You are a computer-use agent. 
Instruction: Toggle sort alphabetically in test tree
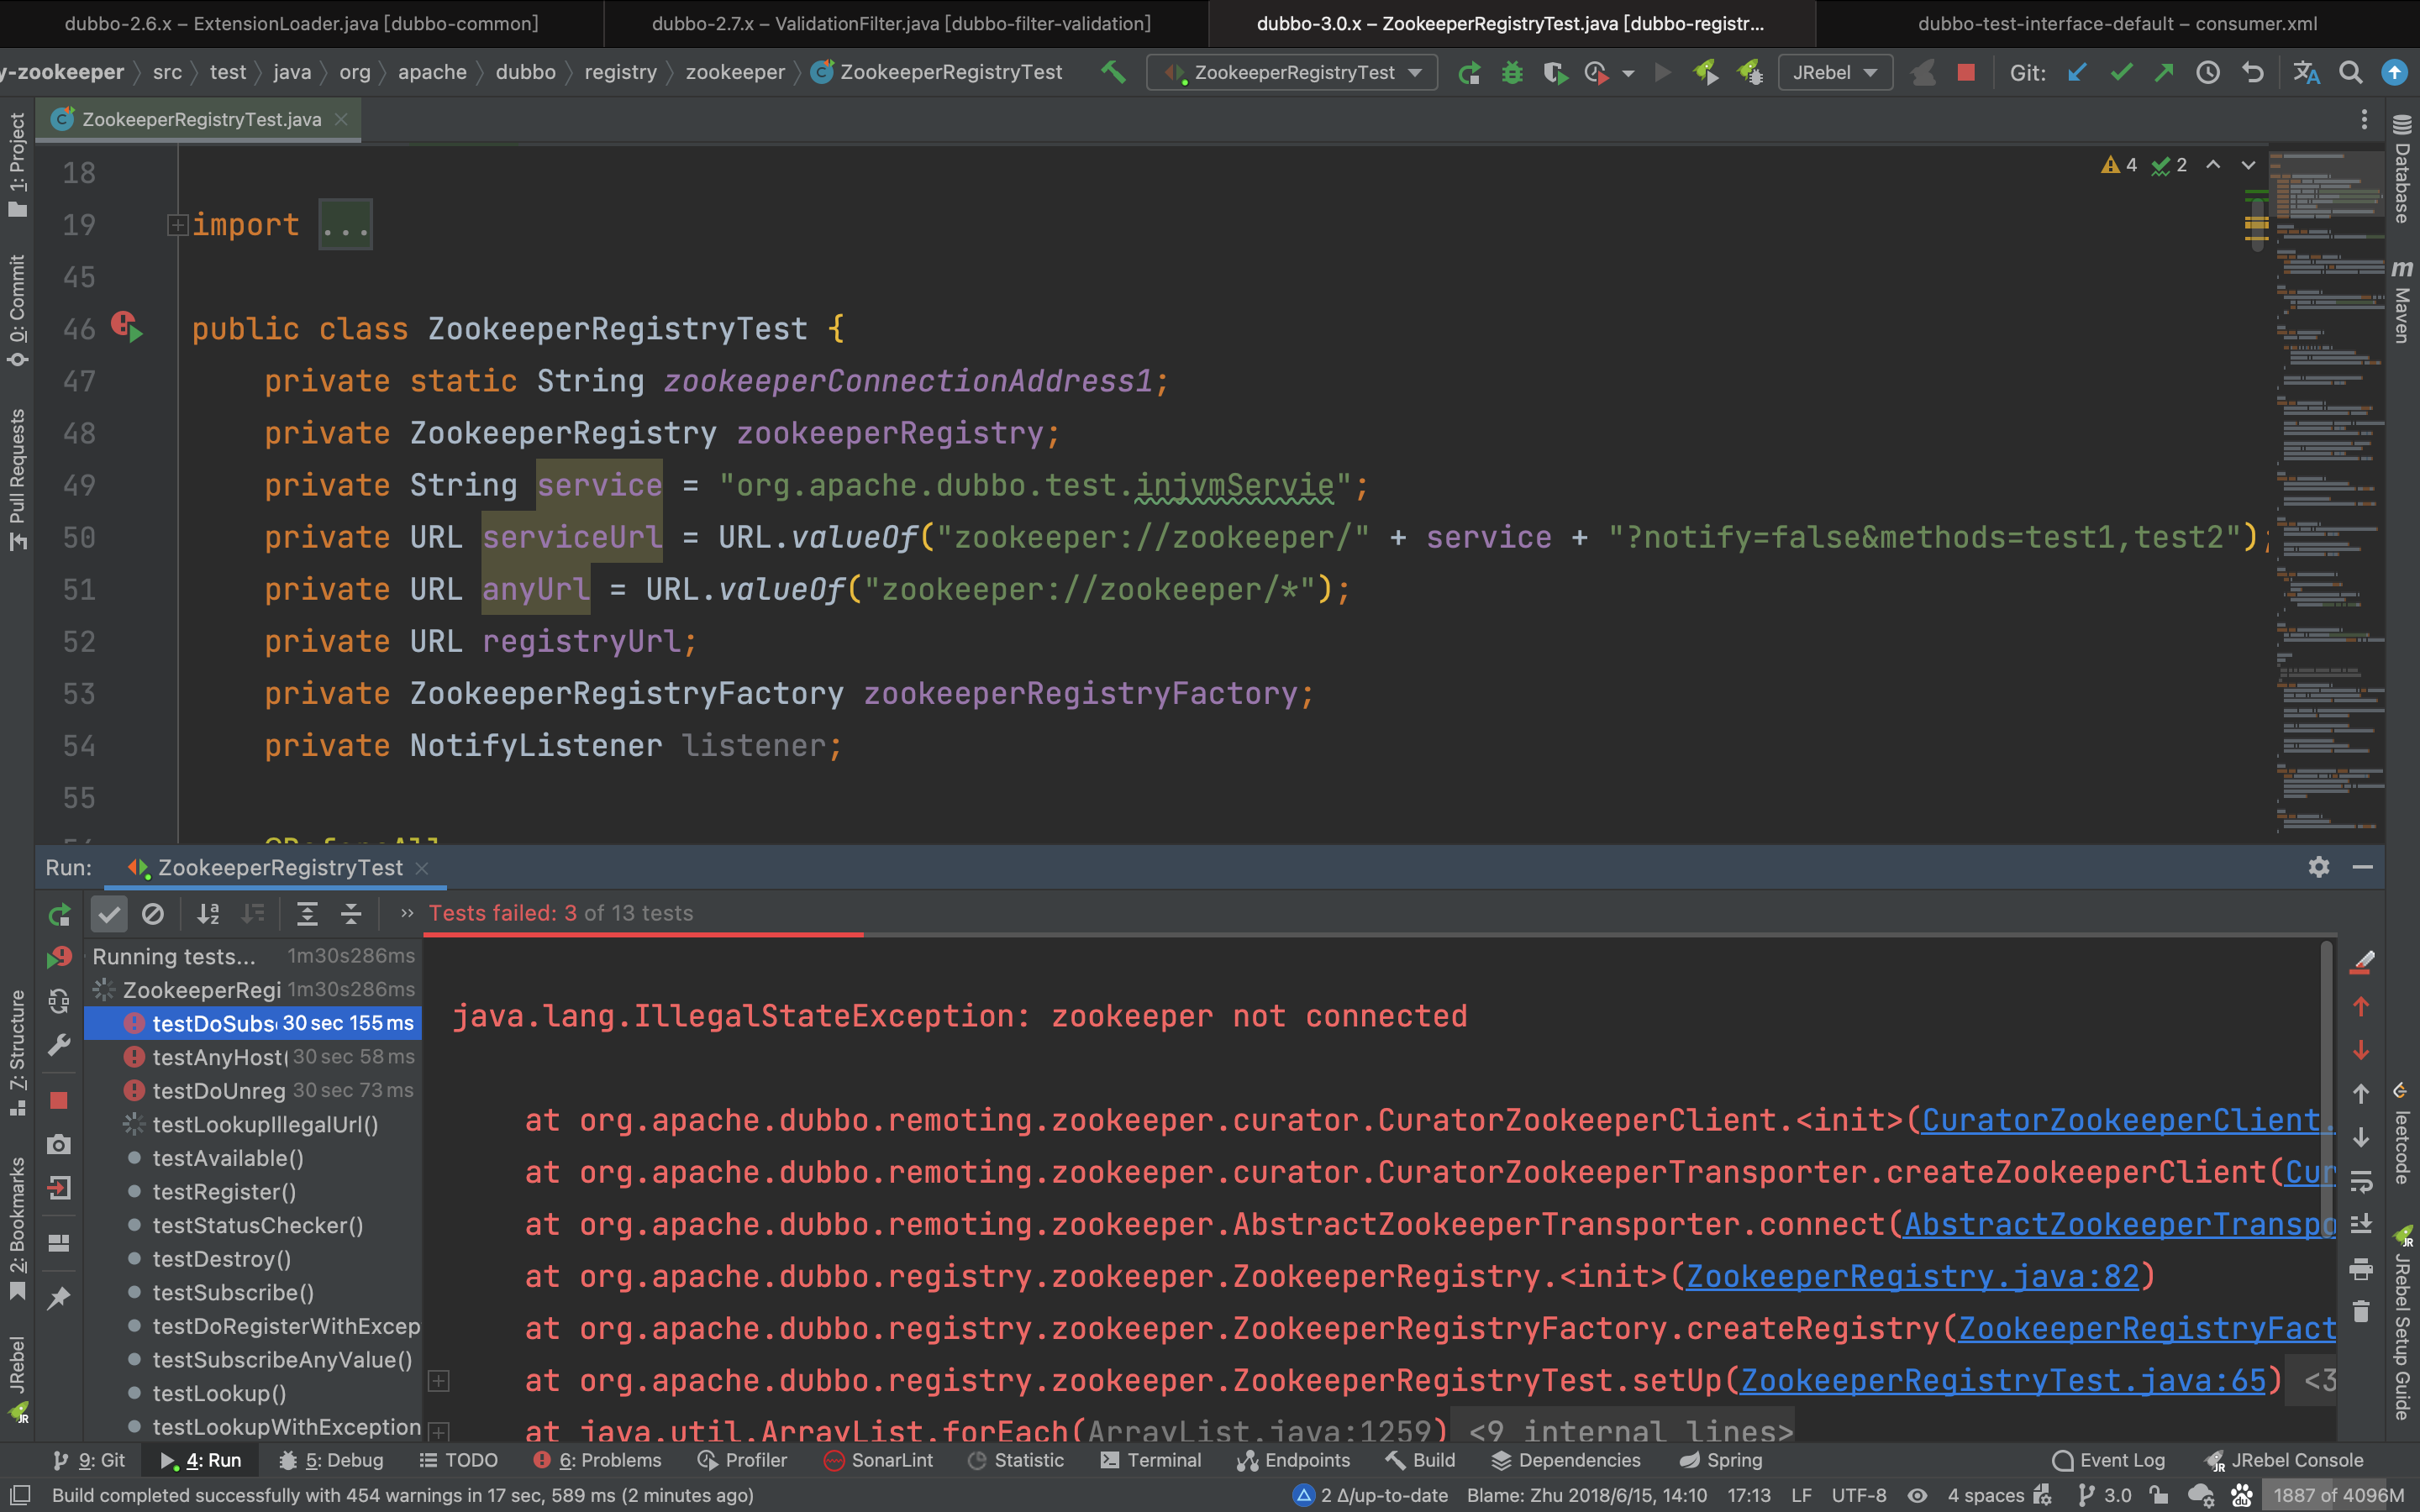click(x=208, y=913)
